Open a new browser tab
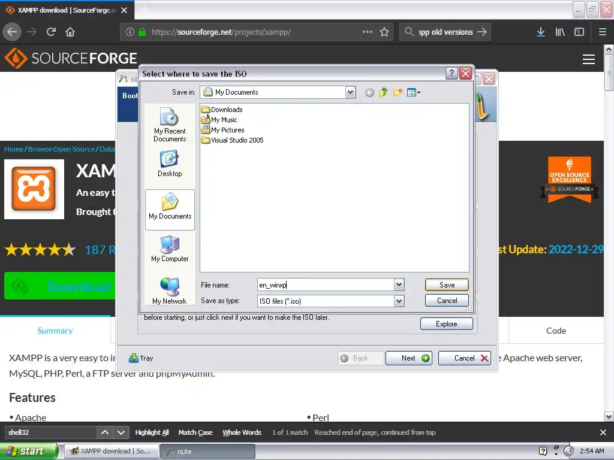 145,10
